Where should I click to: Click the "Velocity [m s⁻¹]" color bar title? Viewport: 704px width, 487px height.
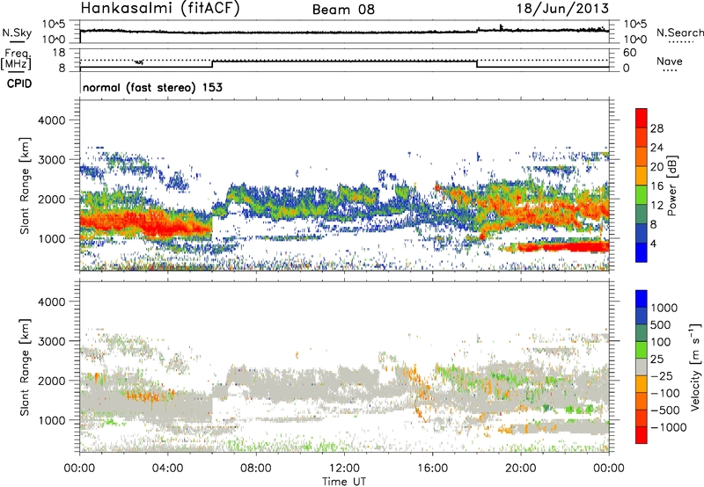pos(695,367)
